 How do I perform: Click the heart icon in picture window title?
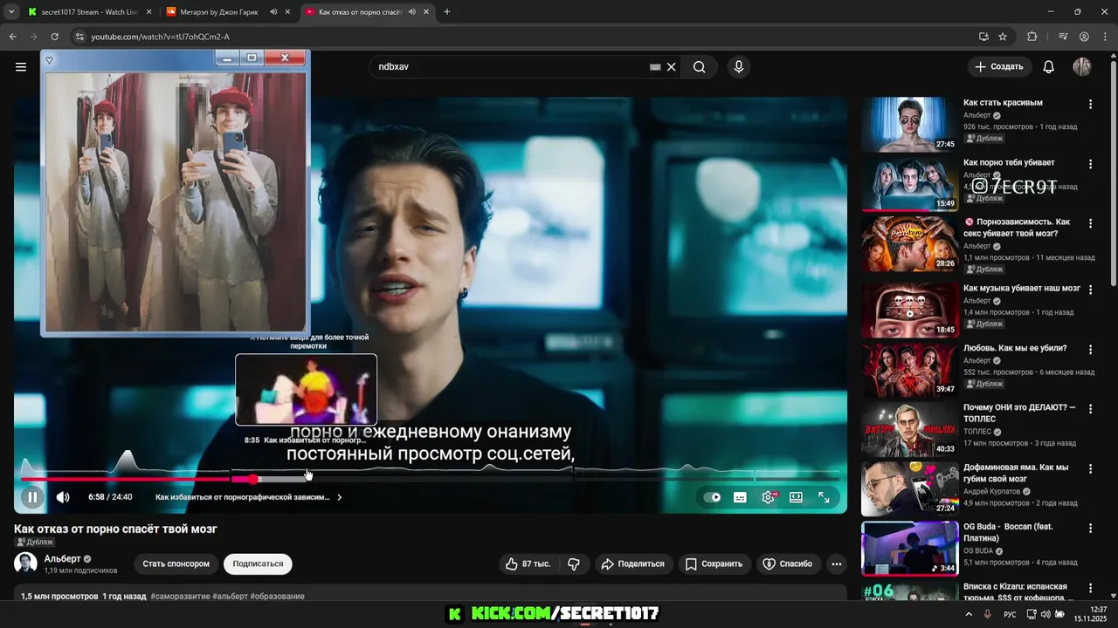point(50,60)
